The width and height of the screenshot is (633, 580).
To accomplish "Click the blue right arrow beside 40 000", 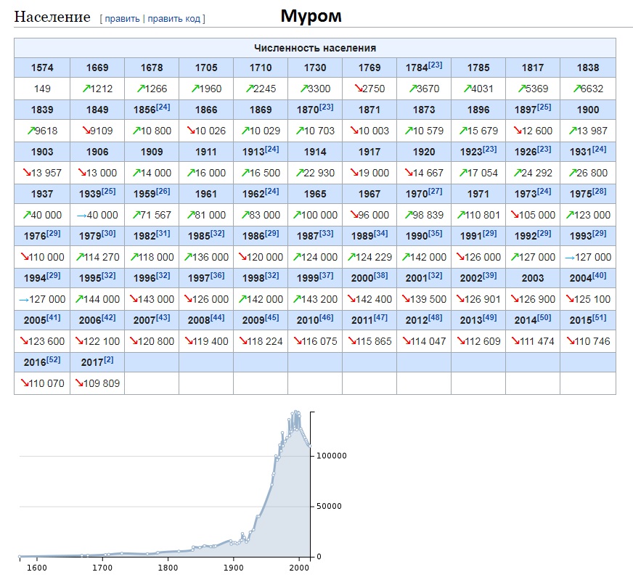I will [81, 216].
